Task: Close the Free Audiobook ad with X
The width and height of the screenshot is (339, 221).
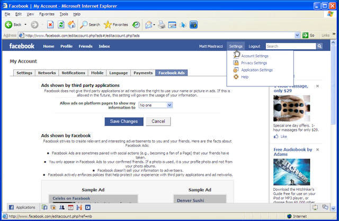Action: tap(317, 149)
